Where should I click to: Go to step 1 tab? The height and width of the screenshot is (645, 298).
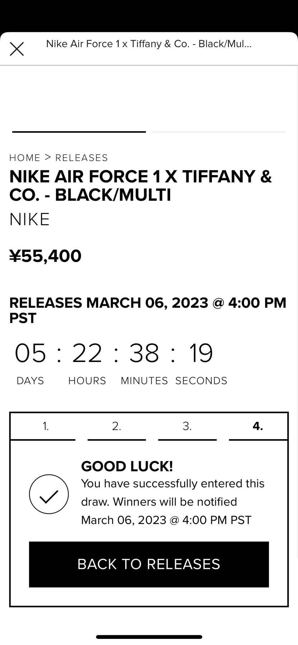click(x=46, y=426)
